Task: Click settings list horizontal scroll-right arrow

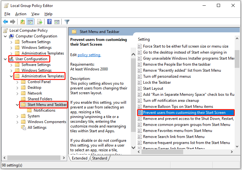Action: coord(232,152)
